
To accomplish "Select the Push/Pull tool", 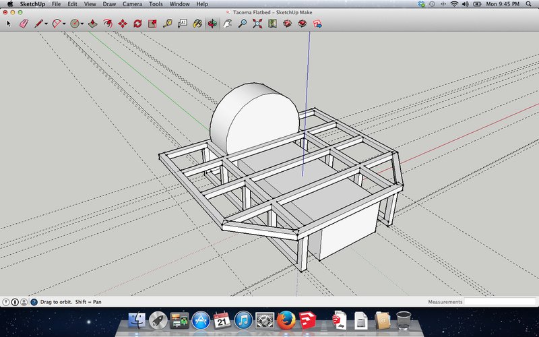I will click(92, 24).
